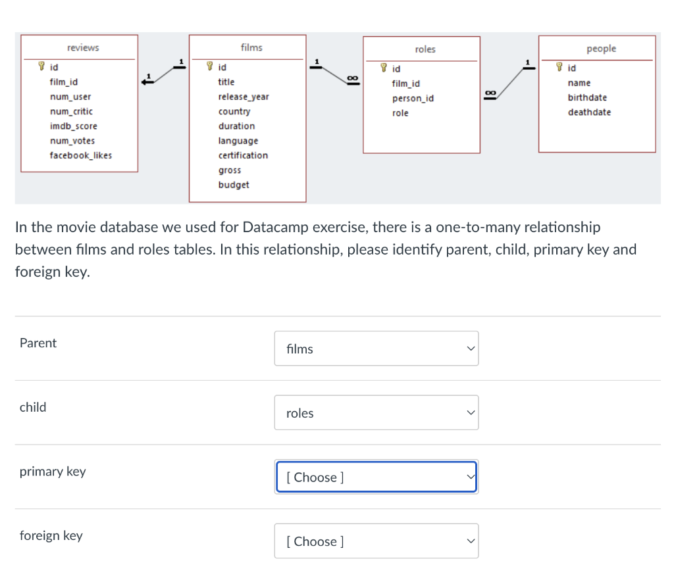Click the key icon beside id in films table
Viewport: 674px width, 586px height.
210,66
